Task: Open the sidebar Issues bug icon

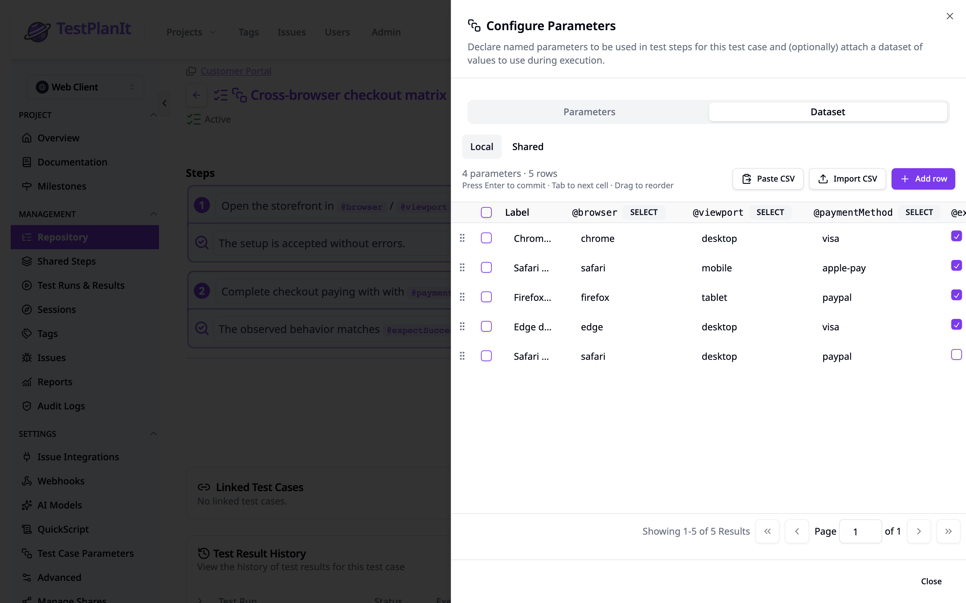Action: point(27,358)
